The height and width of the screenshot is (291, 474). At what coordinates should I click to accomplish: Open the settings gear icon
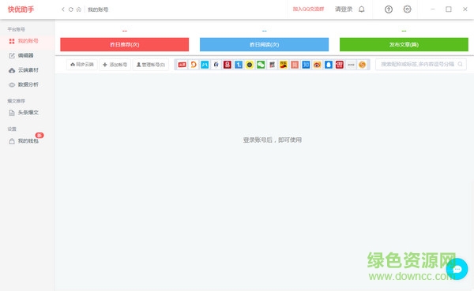[407, 9]
